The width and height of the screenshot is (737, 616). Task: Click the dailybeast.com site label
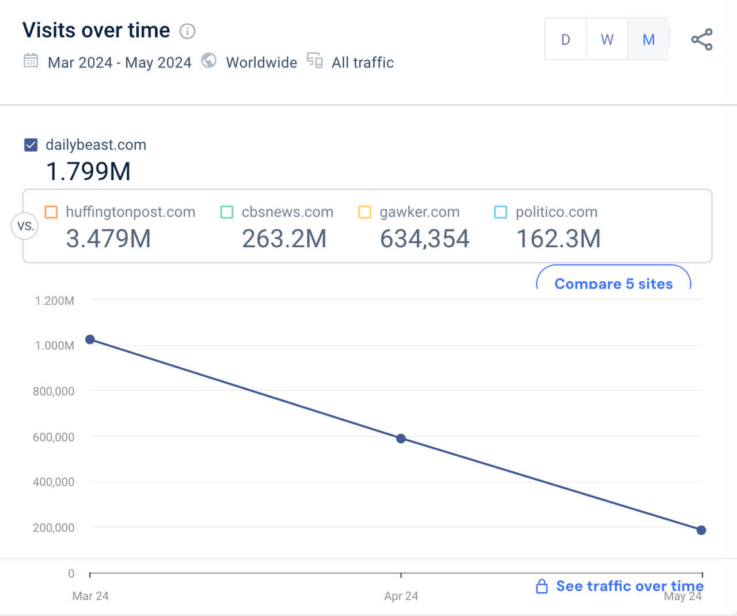coord(96,145)
